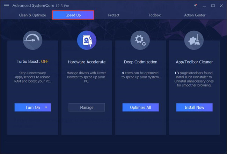Click the Deep Optimization gears icon
Image resolution: width=227 pixels, height=154 pixels.
pyautogui.click(x=140, y=40)
